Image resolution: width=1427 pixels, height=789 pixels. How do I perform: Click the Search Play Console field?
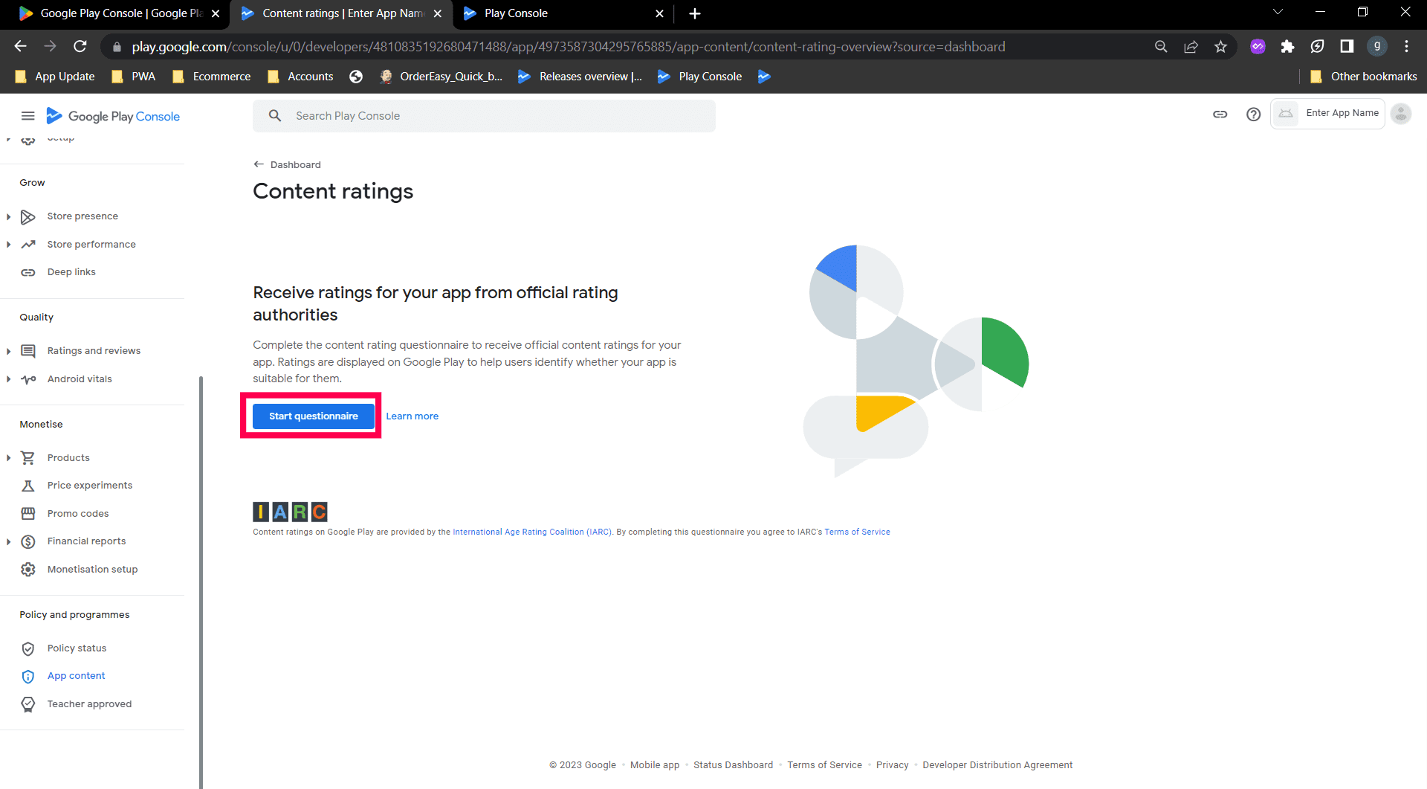pos(484,116)
